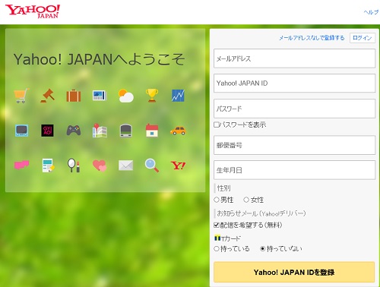This screenshot has height=287, width=380.
Task: Select the game controller icon
Action: (x=74, y=131)
